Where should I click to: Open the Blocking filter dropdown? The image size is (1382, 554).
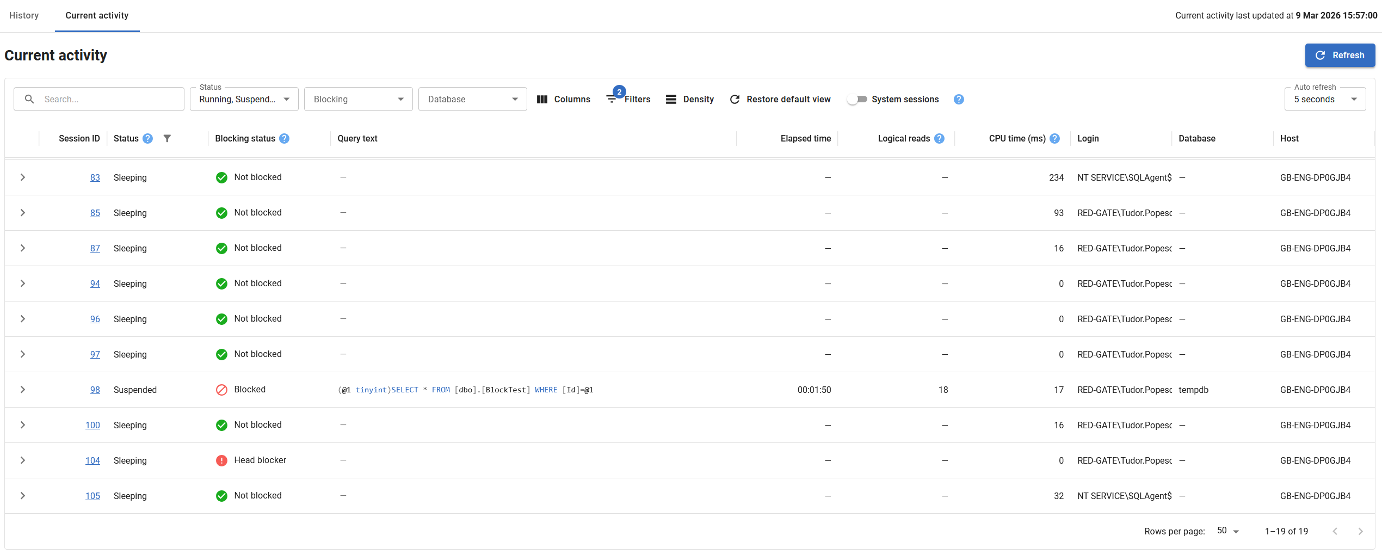tap(358, 99)
